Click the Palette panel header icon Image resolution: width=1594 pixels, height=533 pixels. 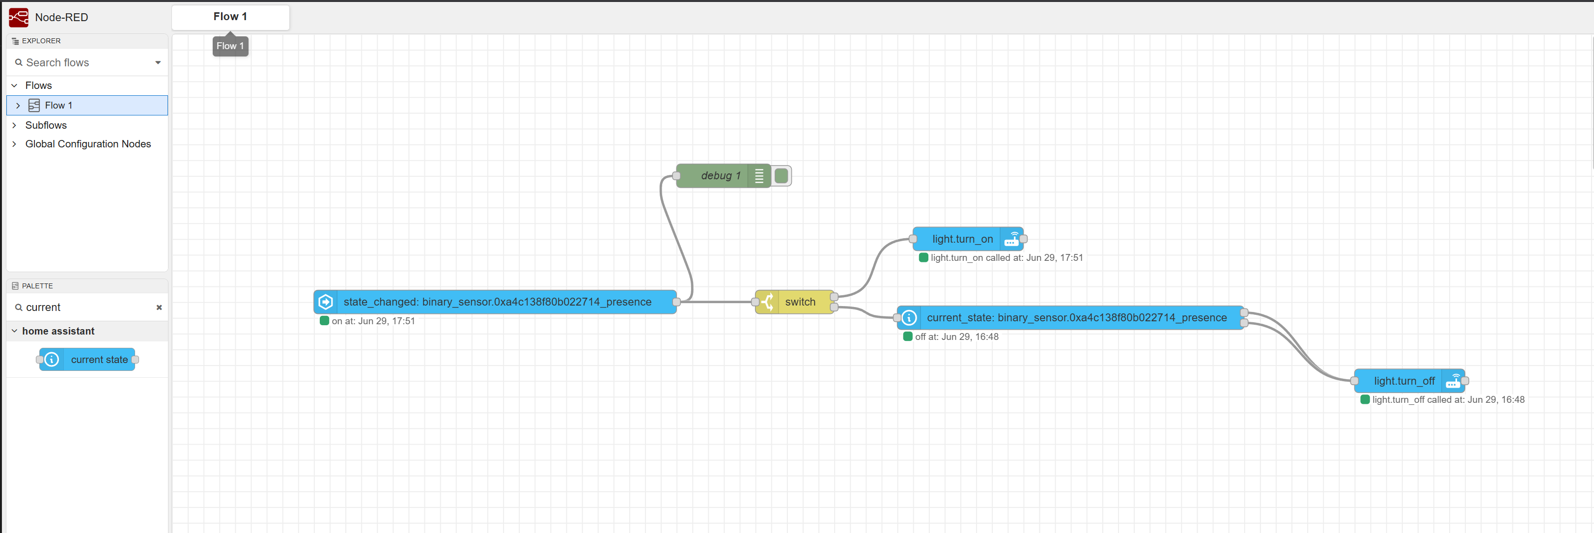tap(15, 286)
